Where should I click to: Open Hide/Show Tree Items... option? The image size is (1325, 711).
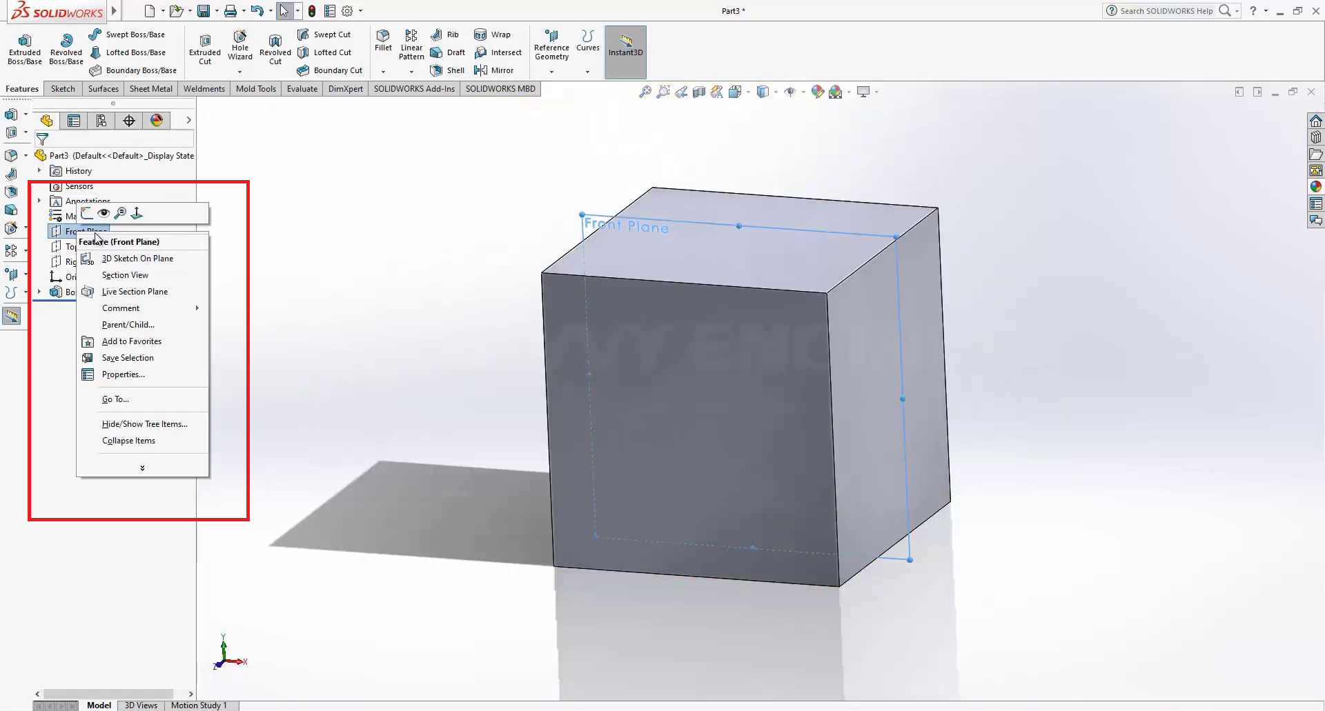point(144,424)
